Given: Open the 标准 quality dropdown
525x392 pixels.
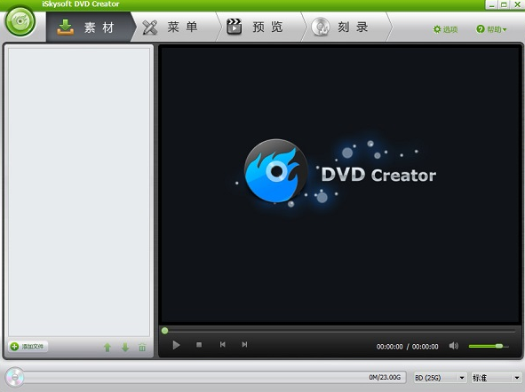Looking at the screenshot, I should [x=497, y=378].
